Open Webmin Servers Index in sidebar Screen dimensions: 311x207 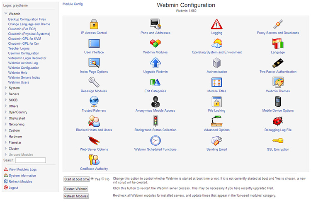tap(24, 77)
